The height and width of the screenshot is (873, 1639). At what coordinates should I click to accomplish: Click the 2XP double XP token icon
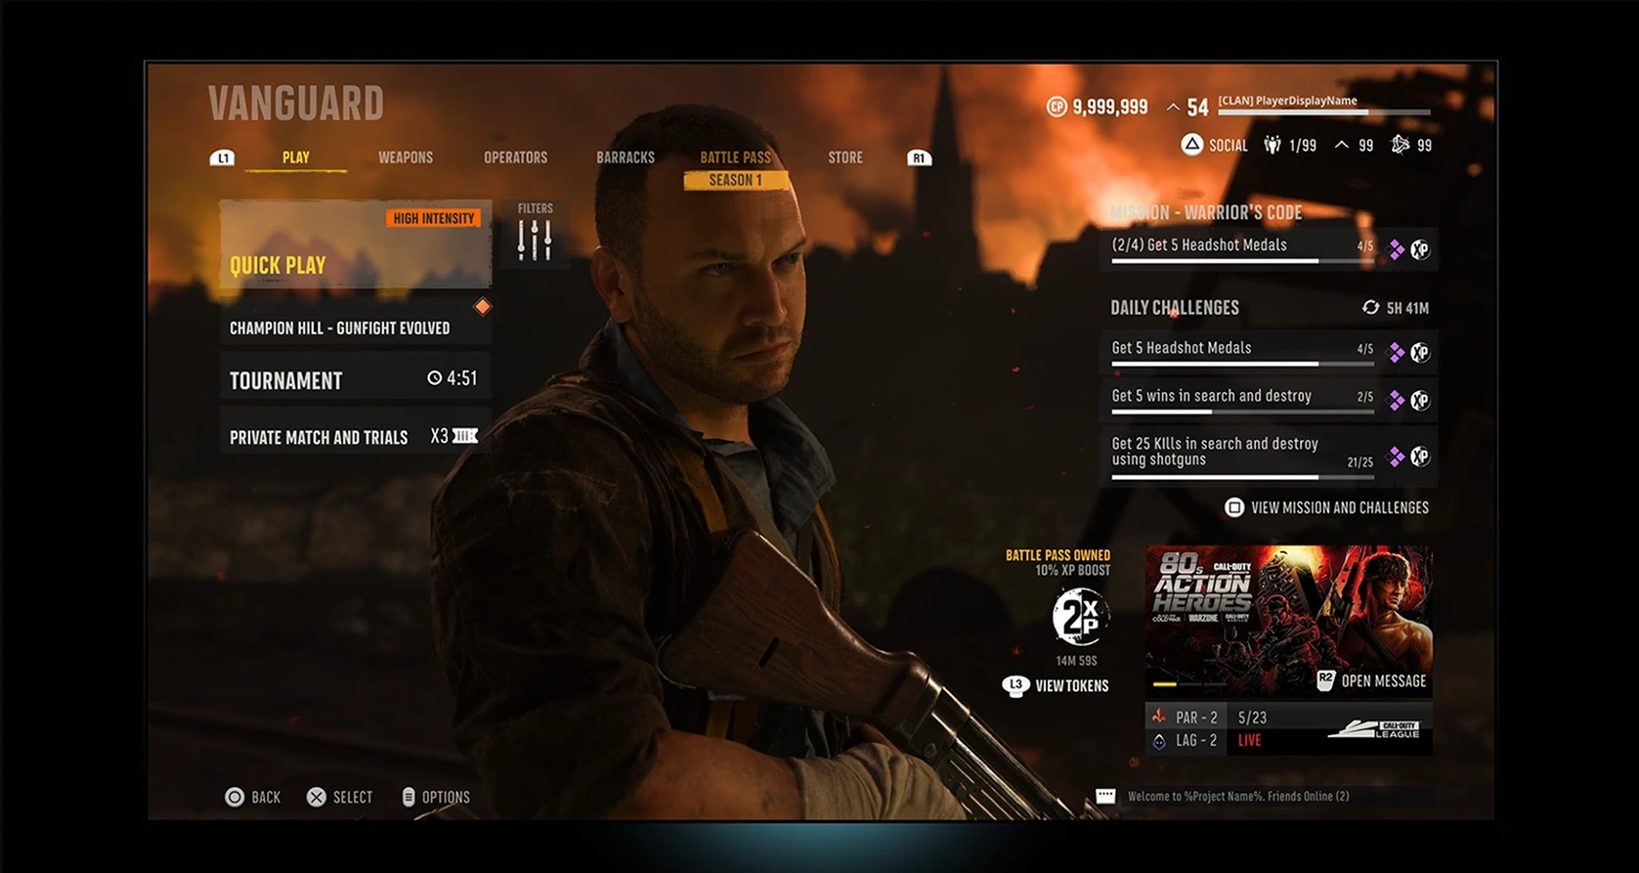[1079, 616]
